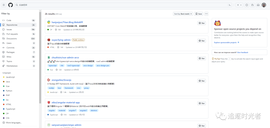The width and height of the screenshot is (270, 128).
Task: Filter results by Wikis
Action: point(19,57)
